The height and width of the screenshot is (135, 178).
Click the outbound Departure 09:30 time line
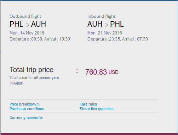40,39
